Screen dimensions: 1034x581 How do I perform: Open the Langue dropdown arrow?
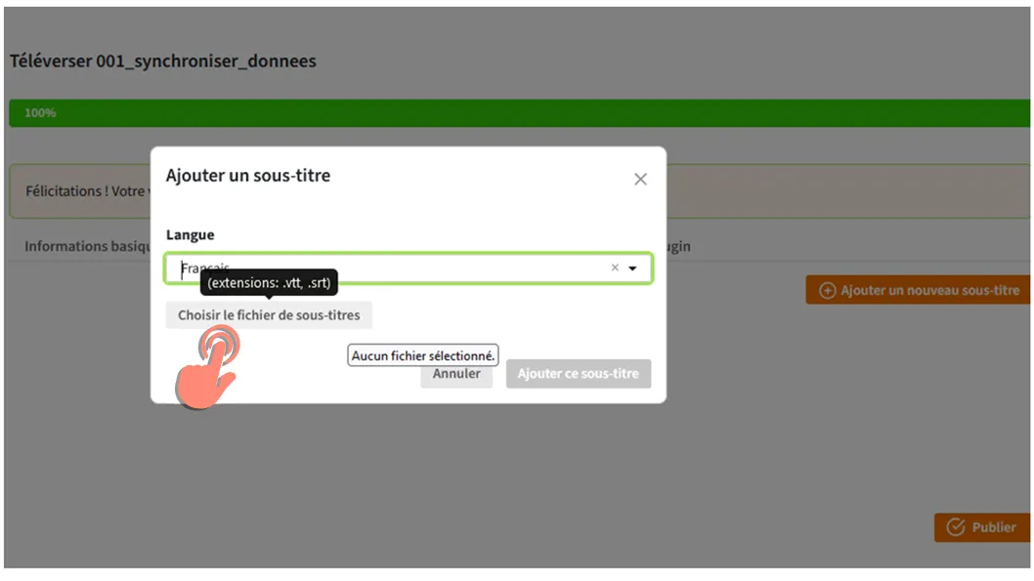click(632, 269)
